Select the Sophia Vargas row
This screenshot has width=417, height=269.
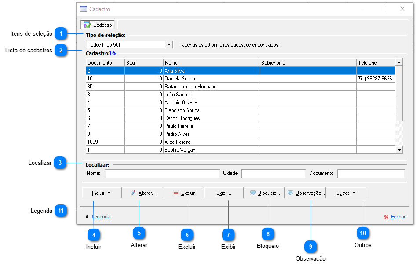pyautogui.click(x=241, y=150)
